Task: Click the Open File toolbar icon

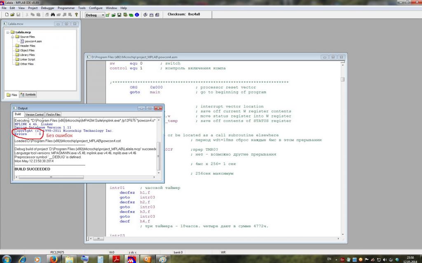Action: point(12,15)
